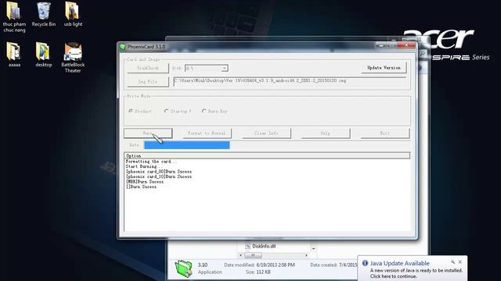Click 'Java Update Available' notification title

399,263
